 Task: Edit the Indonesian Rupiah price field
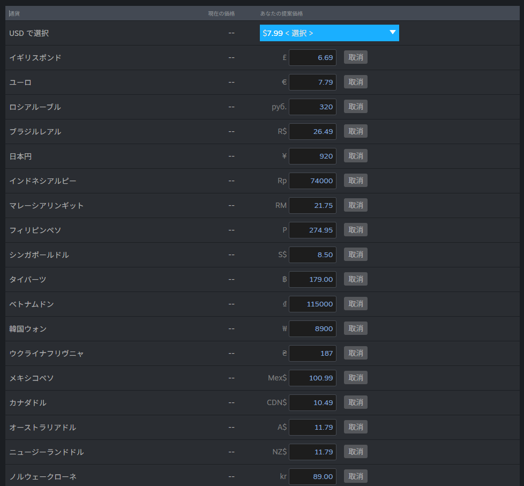(312, 181)
